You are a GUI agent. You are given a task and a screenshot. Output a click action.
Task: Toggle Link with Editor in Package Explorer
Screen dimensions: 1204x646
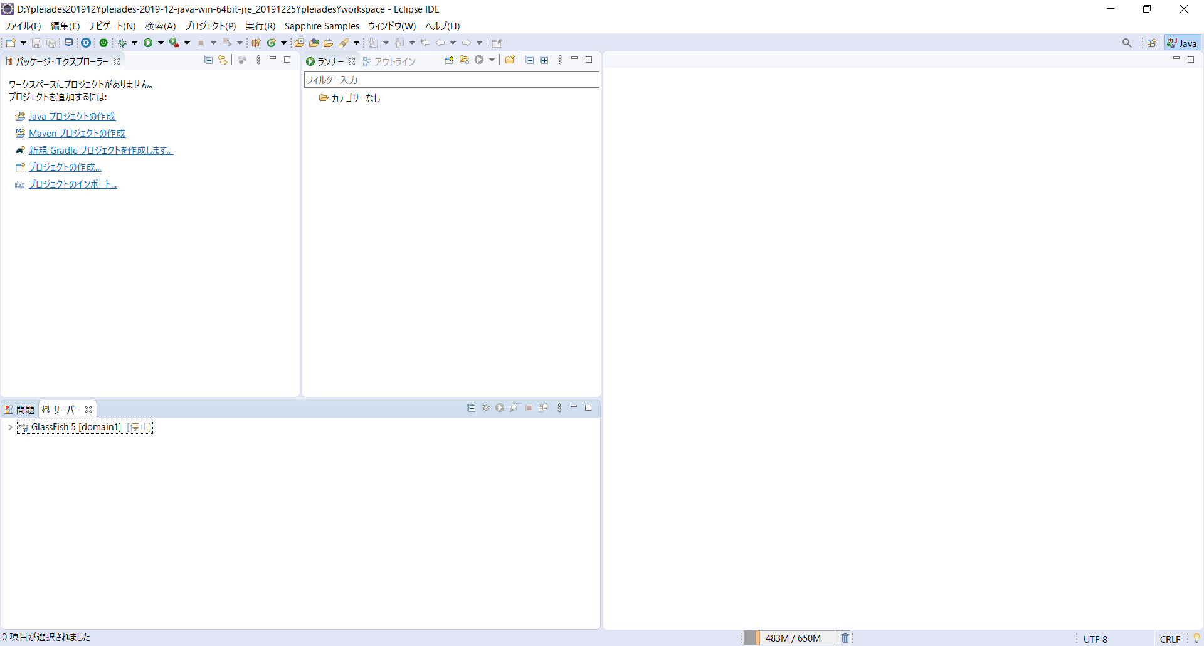(223, 60)
